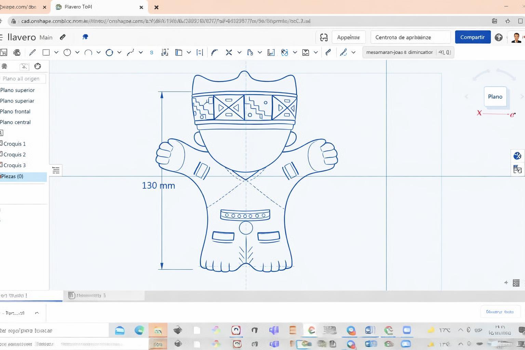
Task: Open the help accessibility icon near Compartir
Action: (498, 37)
